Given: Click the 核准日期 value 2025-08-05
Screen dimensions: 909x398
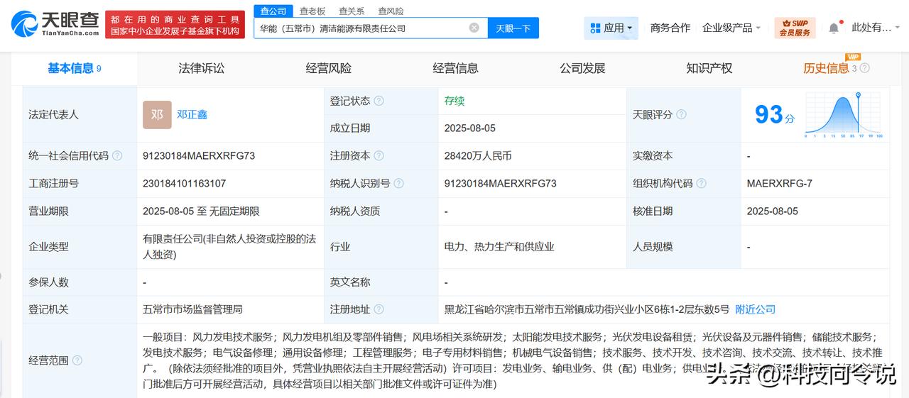Looking at the screenshot, I should (773, 211).
